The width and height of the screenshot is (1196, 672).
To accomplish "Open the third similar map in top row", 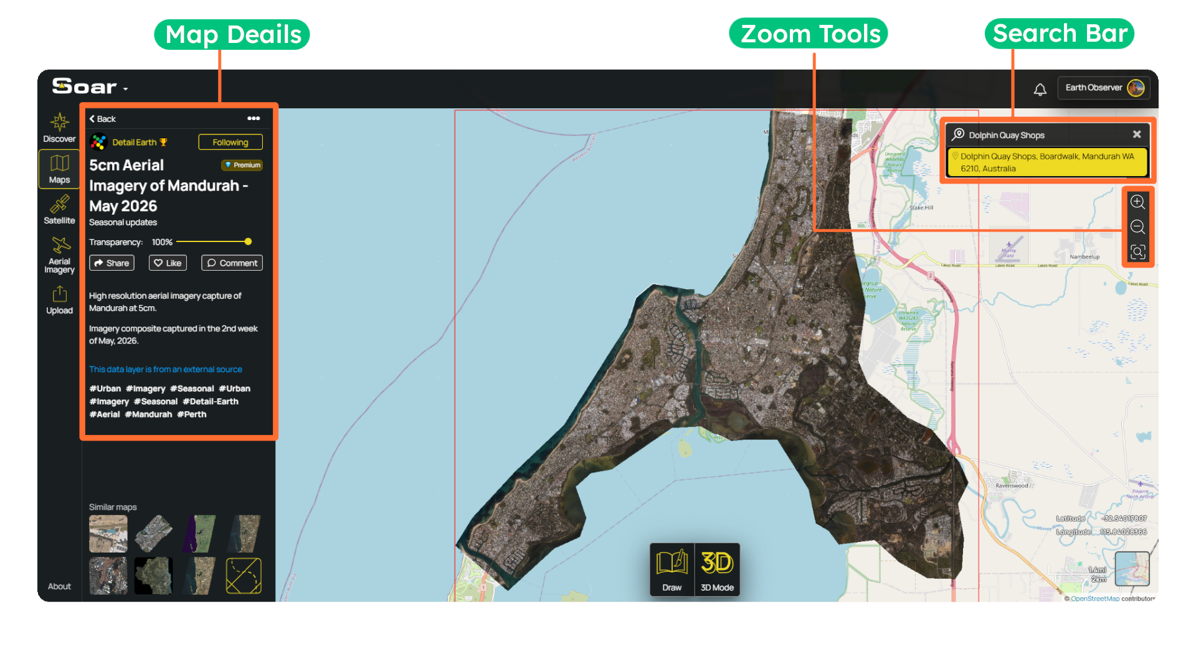I will coord(199,534).
